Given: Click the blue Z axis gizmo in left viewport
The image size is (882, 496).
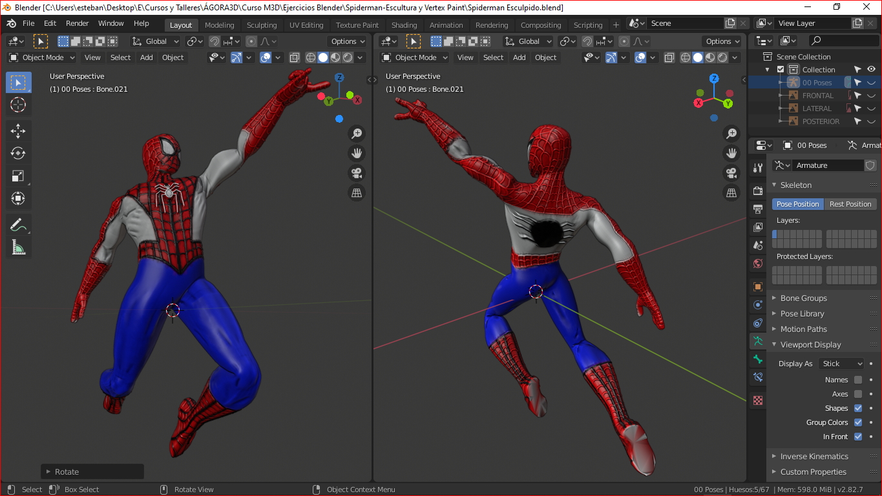Looking at the screenshot, I should click(339, 78).
